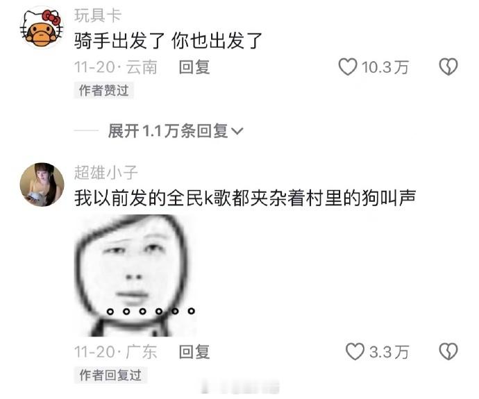Image resolution: width=479 pixels, height=399 pixels.
Task: Tap the 3.3万 like count
Action: (389, 352)
